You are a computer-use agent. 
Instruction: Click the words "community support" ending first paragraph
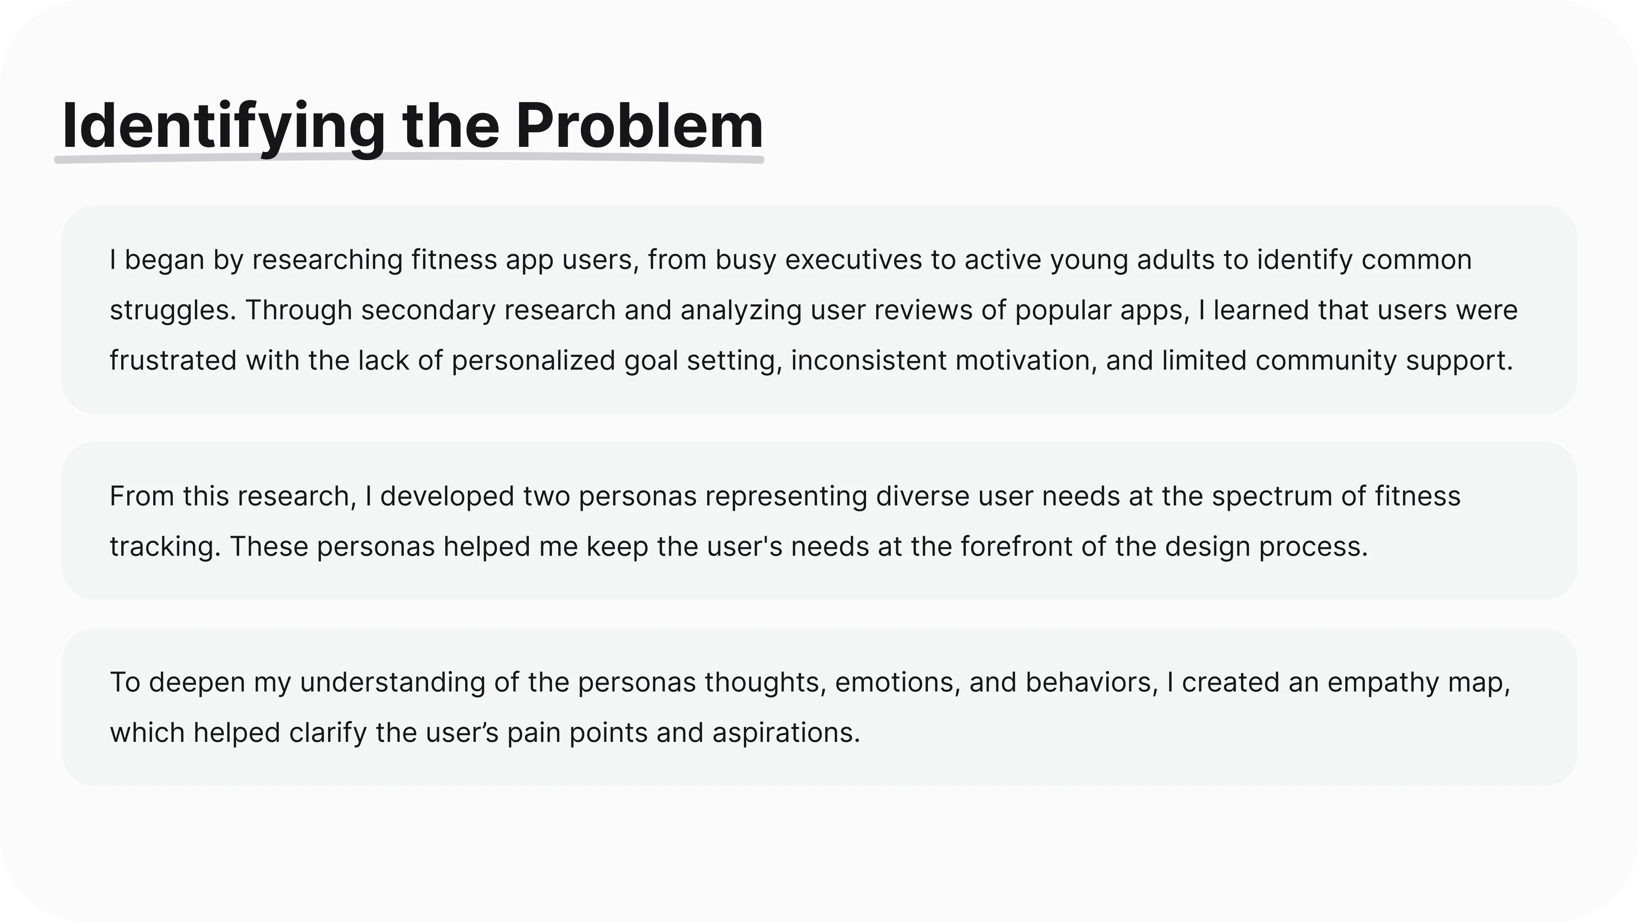tap(1384, 361)
